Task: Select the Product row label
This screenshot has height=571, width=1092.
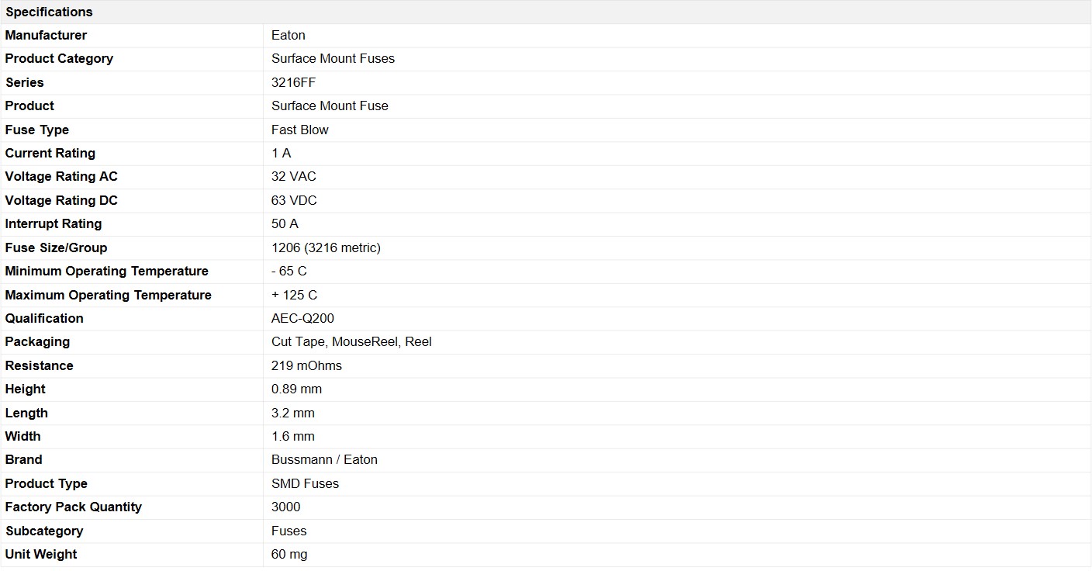Action: [x=29, y=106]
